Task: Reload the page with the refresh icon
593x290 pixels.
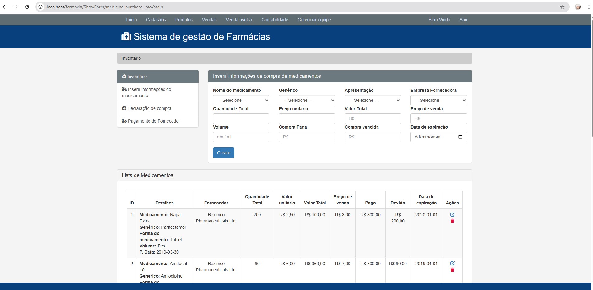Action: (x=27, y=7)
